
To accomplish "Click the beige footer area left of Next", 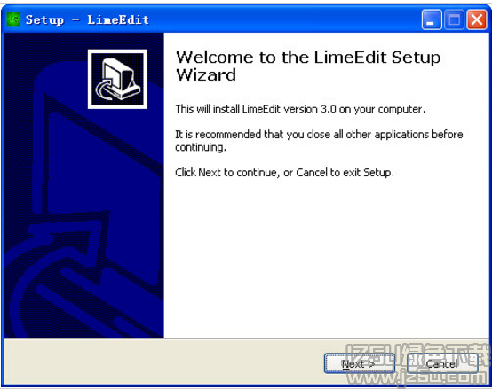I will click(163, 362).
